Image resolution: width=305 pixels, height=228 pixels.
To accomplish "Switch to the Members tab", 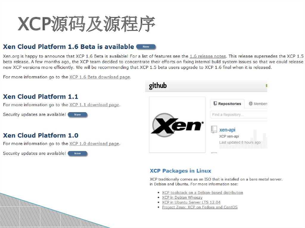I will point(258,104).
